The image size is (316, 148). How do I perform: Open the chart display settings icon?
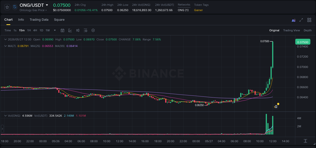85,30
